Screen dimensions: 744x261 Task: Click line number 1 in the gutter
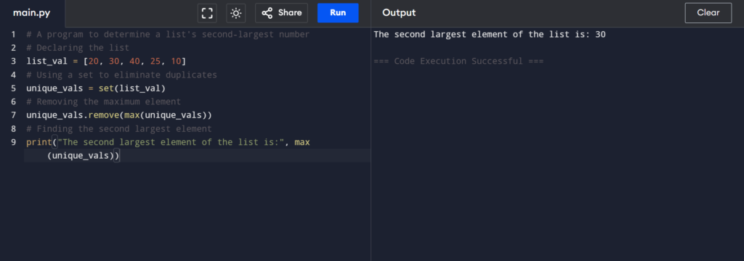tap(13, 35)
